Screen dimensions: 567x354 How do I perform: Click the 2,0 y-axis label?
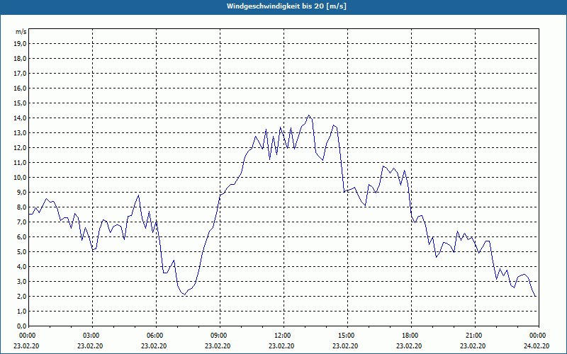22,297
